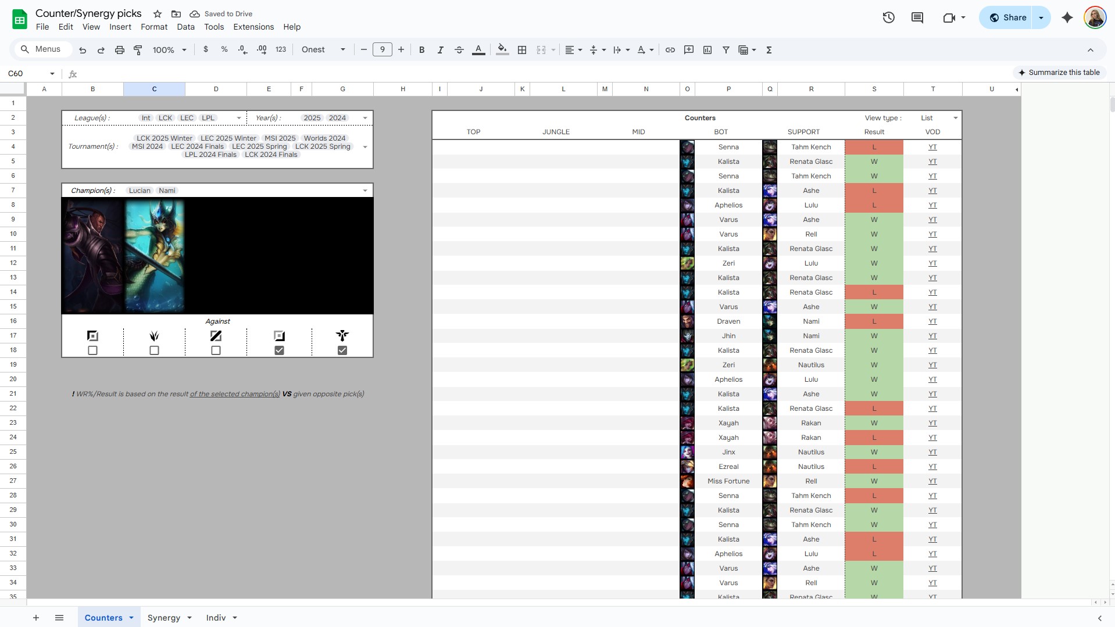Open the Format menu
The width and height of the screenshot is (1115, 627).
(154, 27)
